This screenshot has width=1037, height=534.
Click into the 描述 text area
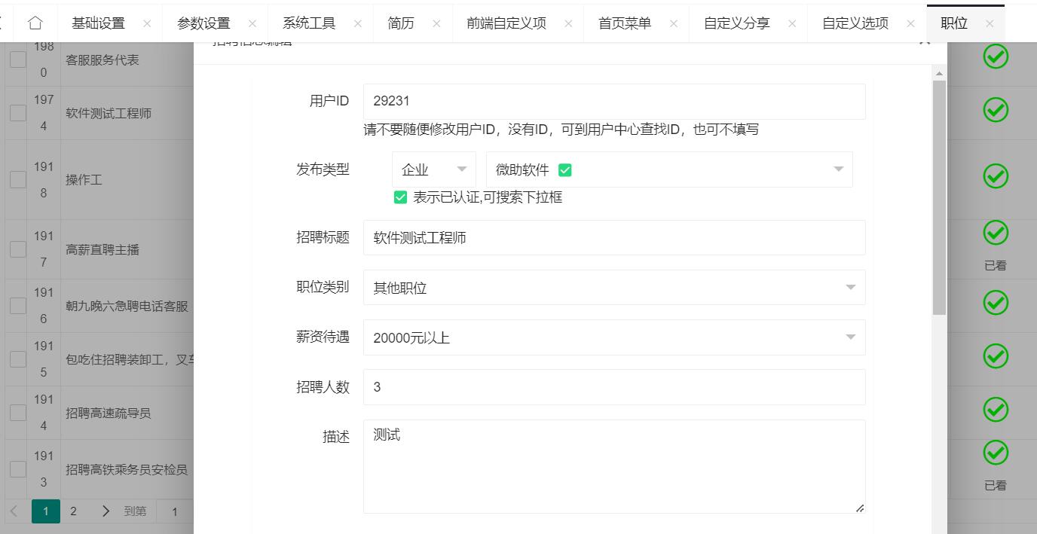pos(614,467)
